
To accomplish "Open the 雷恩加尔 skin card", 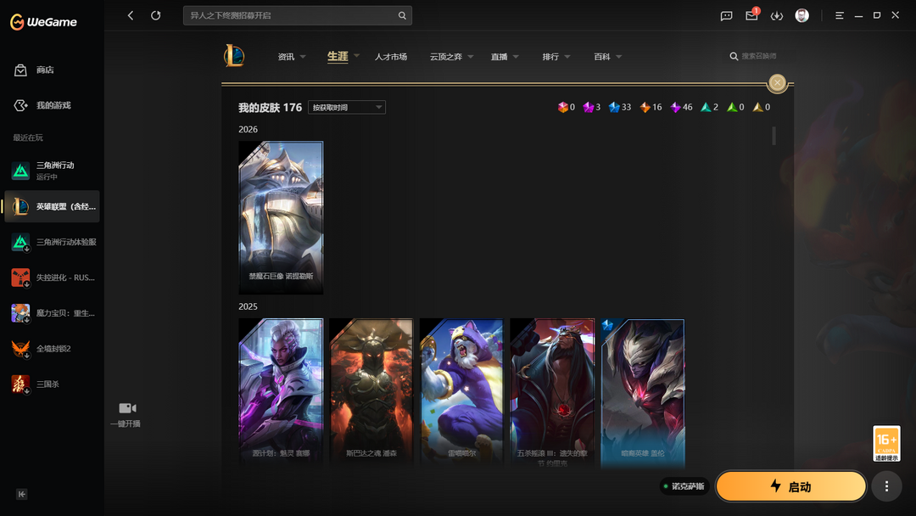I will [461, 391].
